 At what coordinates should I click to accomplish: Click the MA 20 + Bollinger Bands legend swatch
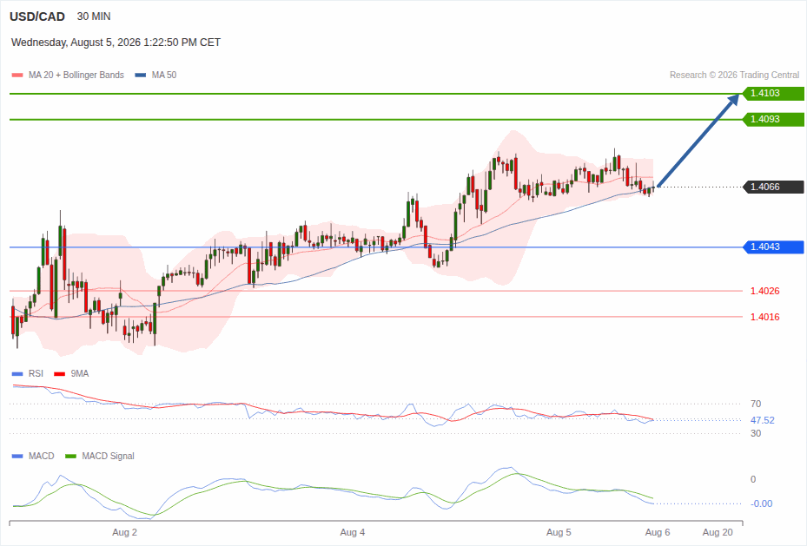click(x=17, y=75)
